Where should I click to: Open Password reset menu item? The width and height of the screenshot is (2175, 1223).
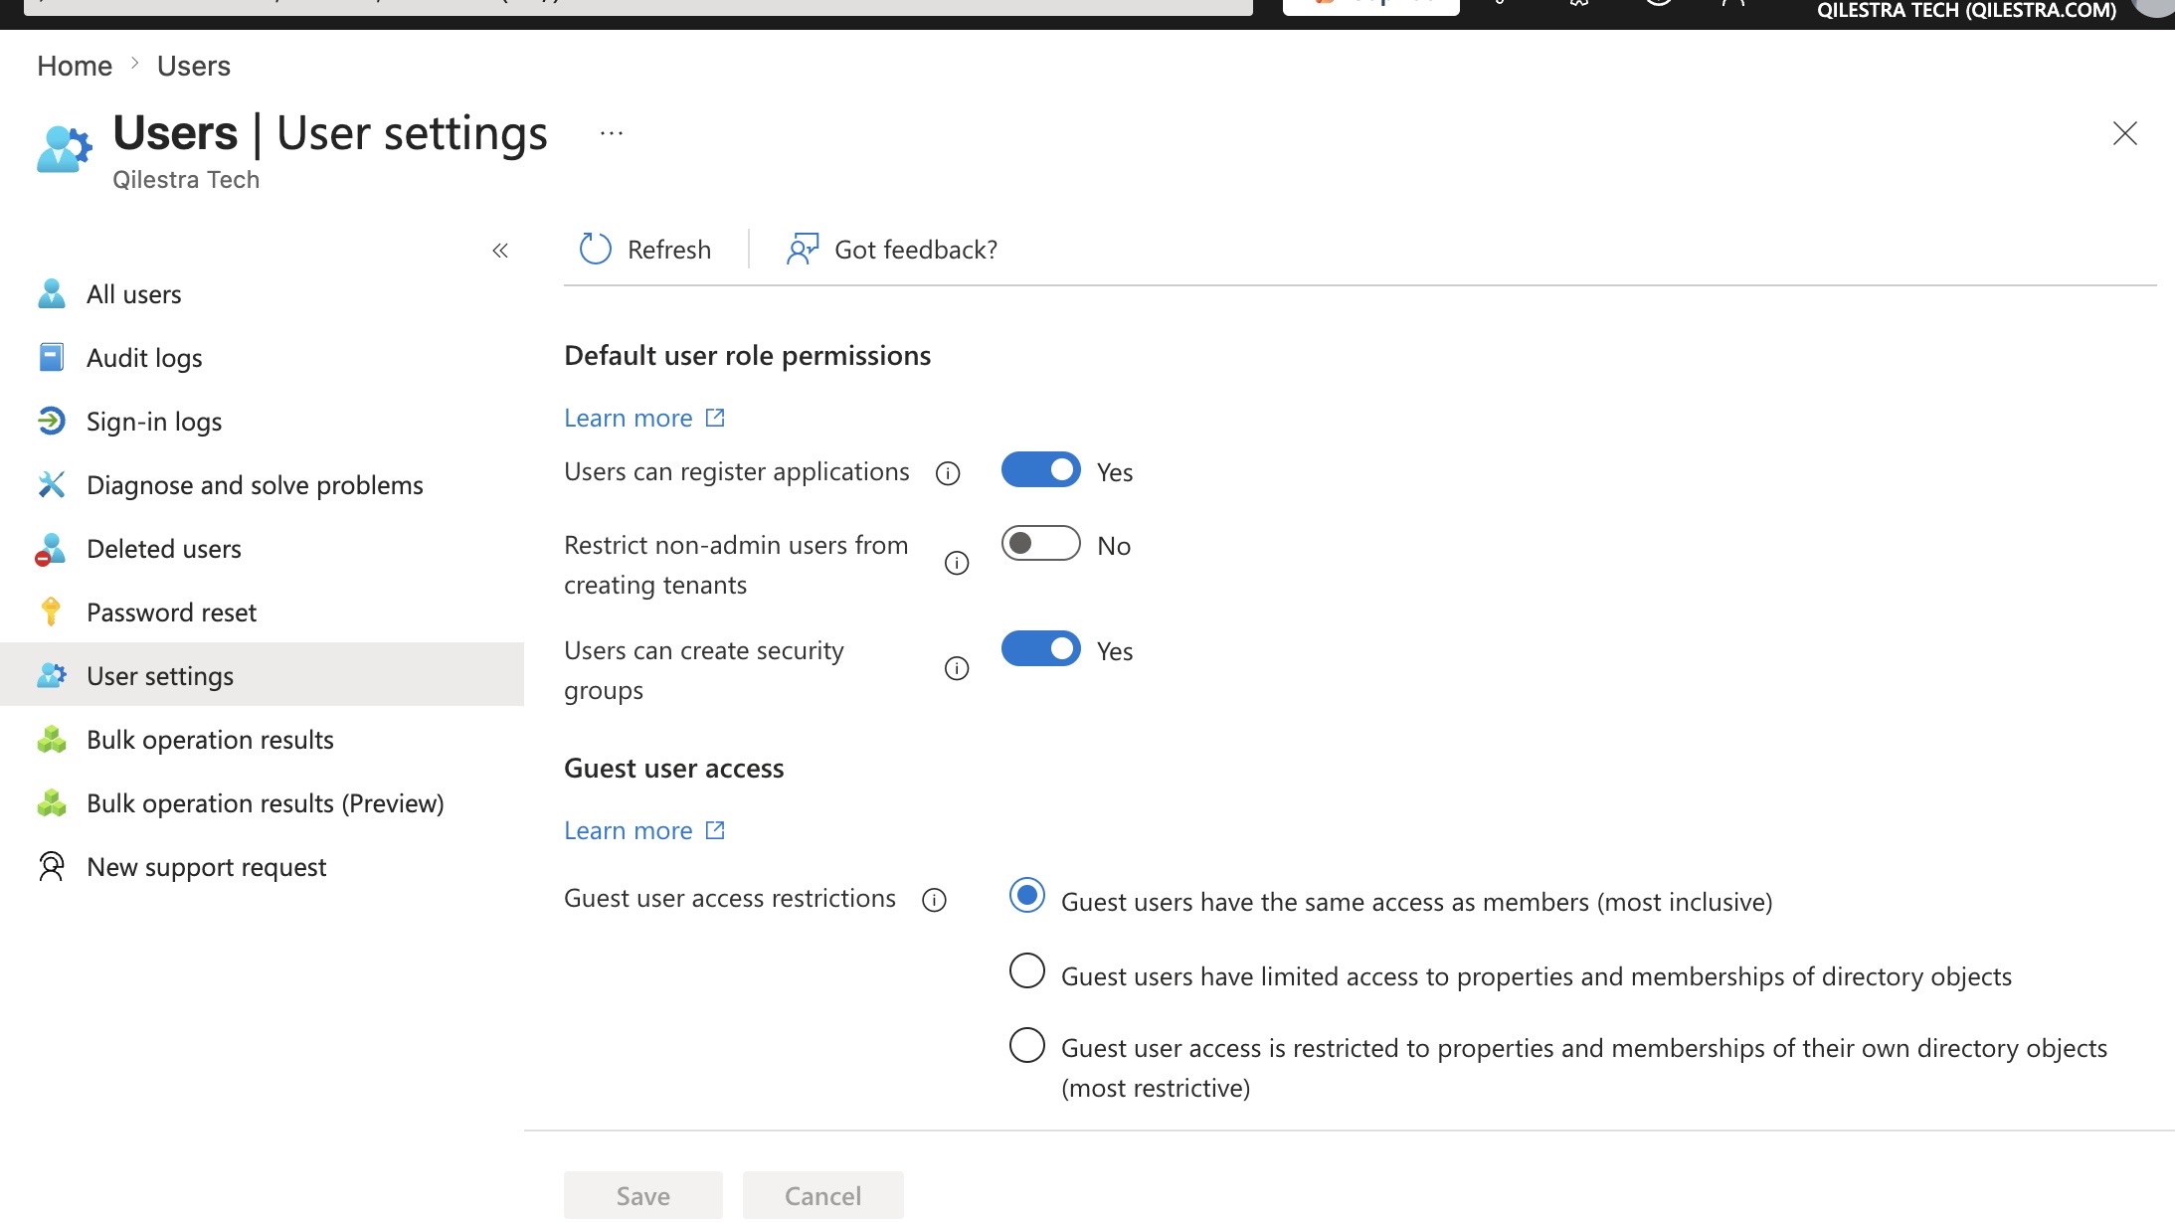tap(263, 612)
